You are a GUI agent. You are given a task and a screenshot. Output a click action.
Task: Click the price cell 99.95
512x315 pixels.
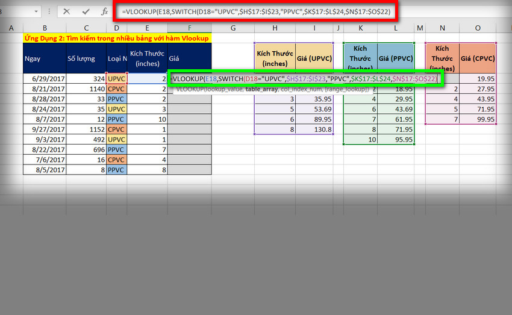tap(478, 119)
